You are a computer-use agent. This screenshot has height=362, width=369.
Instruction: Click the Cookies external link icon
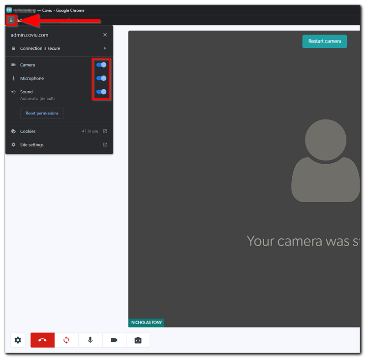105,131
